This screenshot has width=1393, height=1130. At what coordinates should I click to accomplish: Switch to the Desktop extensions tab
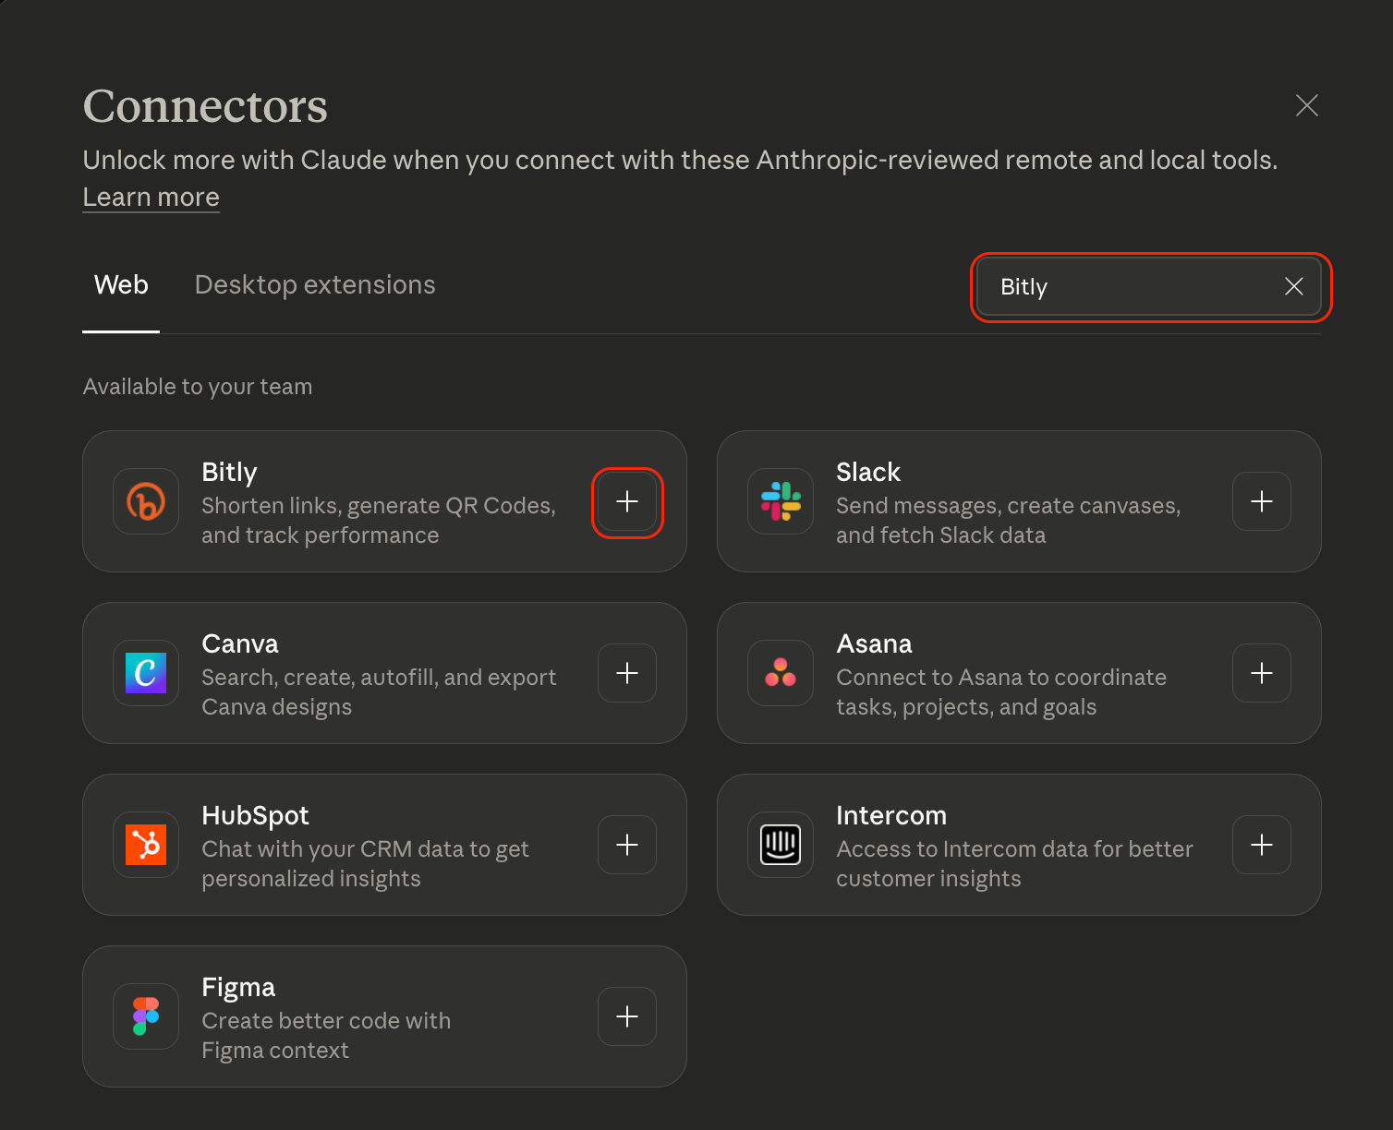tap(315, 285)
